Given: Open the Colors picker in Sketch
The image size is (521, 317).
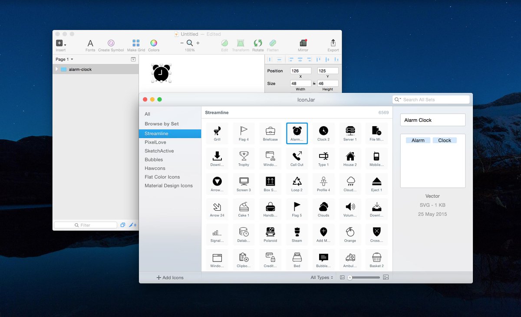Looking at the screenshot, I should click(x=154, y=45).
